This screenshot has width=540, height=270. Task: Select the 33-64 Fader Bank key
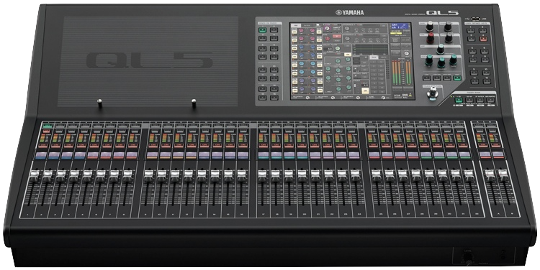(x=469, y=101)
